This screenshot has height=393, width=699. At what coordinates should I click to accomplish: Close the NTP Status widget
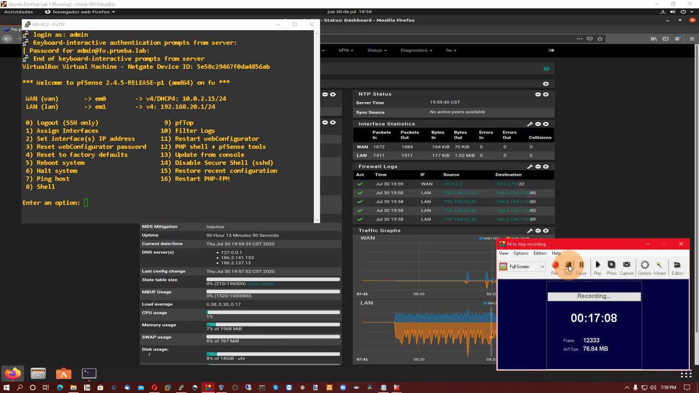(x=546, y=94)
